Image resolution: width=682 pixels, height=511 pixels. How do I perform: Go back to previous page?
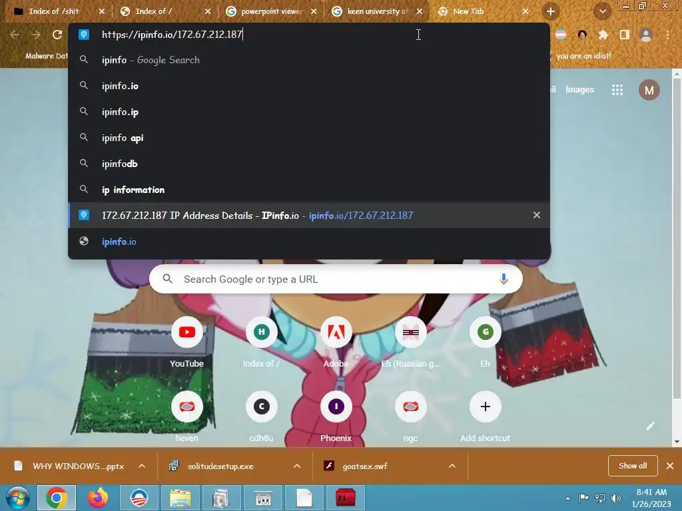[15, 35]
